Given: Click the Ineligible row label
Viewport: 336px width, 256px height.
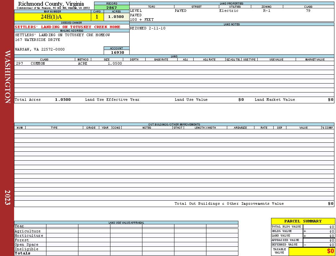Looking at the screenshot, I should 26,249.
